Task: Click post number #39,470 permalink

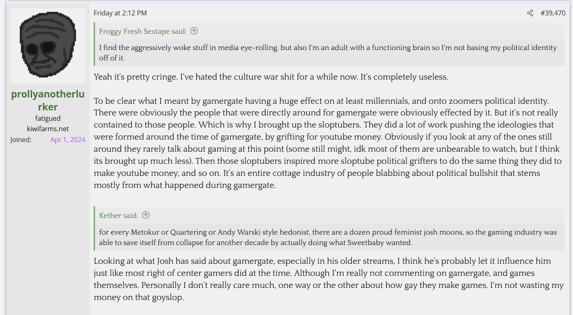Action: pyautogui.click(x=553, y=13)
